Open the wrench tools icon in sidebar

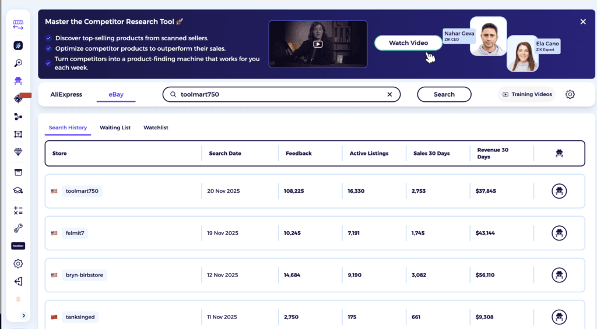pos(18,228)
